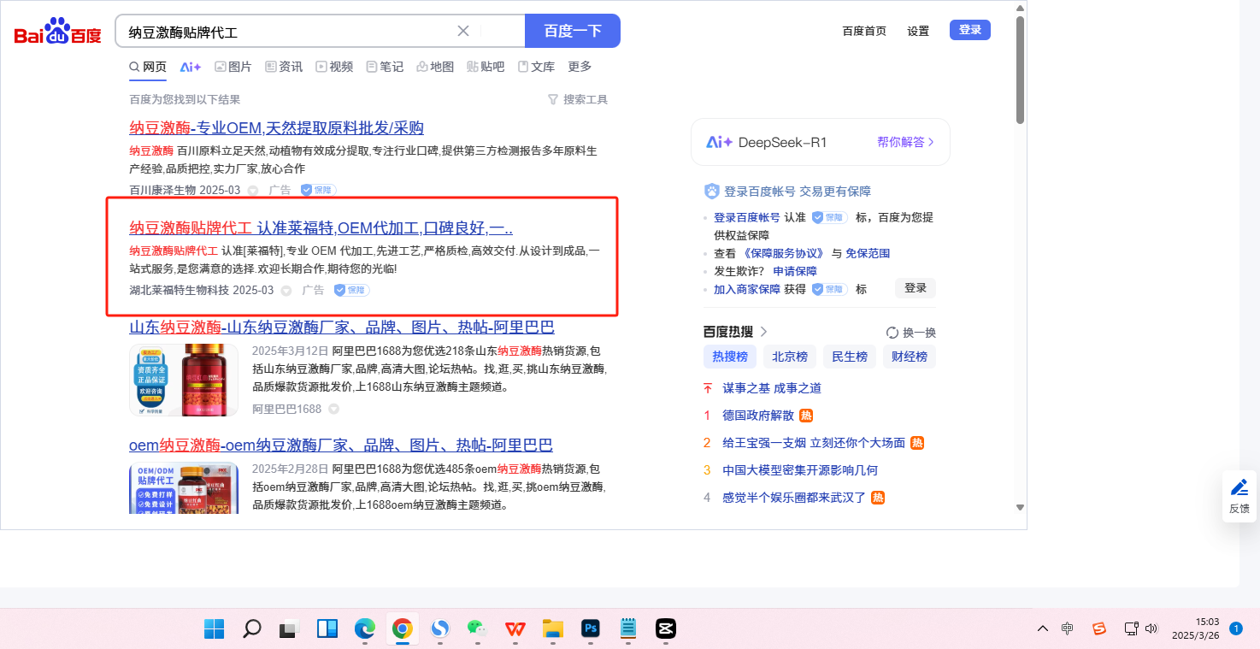The width and height of the screenshot is (1260, 649).
Task: Expand 百度热搜 chevron arrow
Action: tap(764, 332)
